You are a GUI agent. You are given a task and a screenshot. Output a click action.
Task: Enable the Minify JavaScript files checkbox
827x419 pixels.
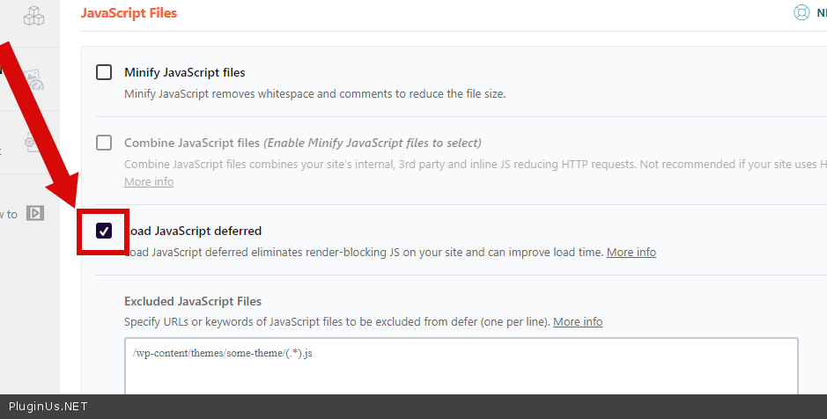click(x=104, y=72)
